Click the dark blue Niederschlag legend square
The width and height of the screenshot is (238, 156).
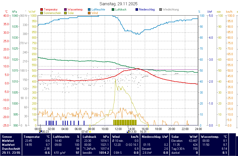137,10
